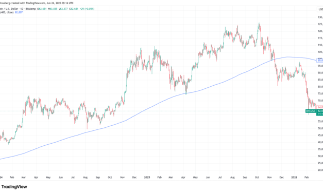Viewport: 323px width, 193px height.
Task: Click the +29 (+0.05%) change value
Action: pos(87,9)
